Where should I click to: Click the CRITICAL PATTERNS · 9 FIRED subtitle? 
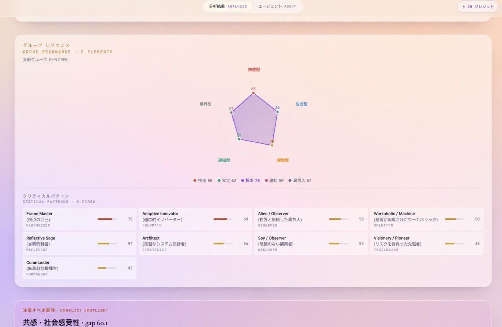pos(59,202)
